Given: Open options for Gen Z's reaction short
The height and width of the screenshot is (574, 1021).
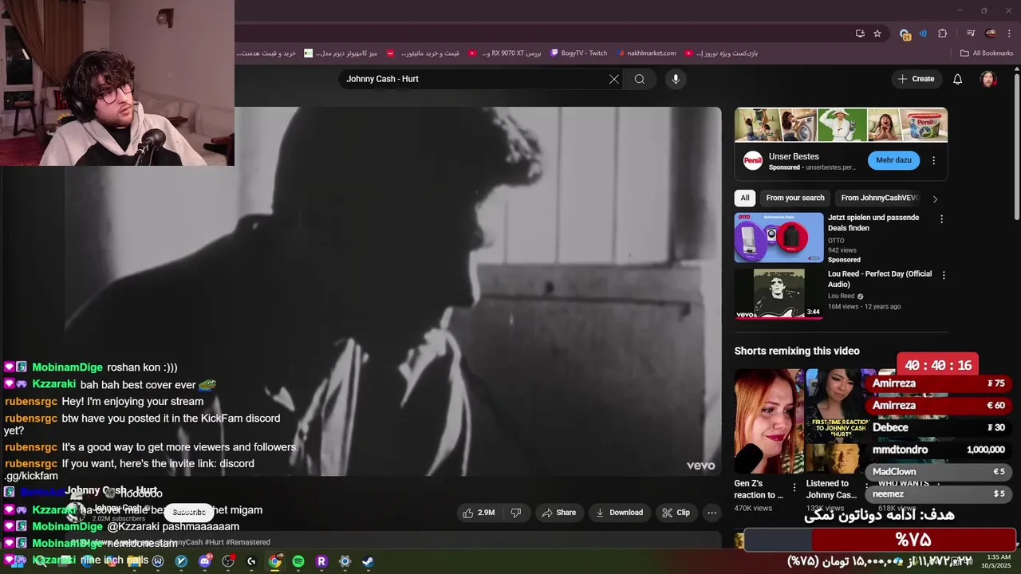Looking at the screenshot, I should pyautogui.click(x=794, y=487).
